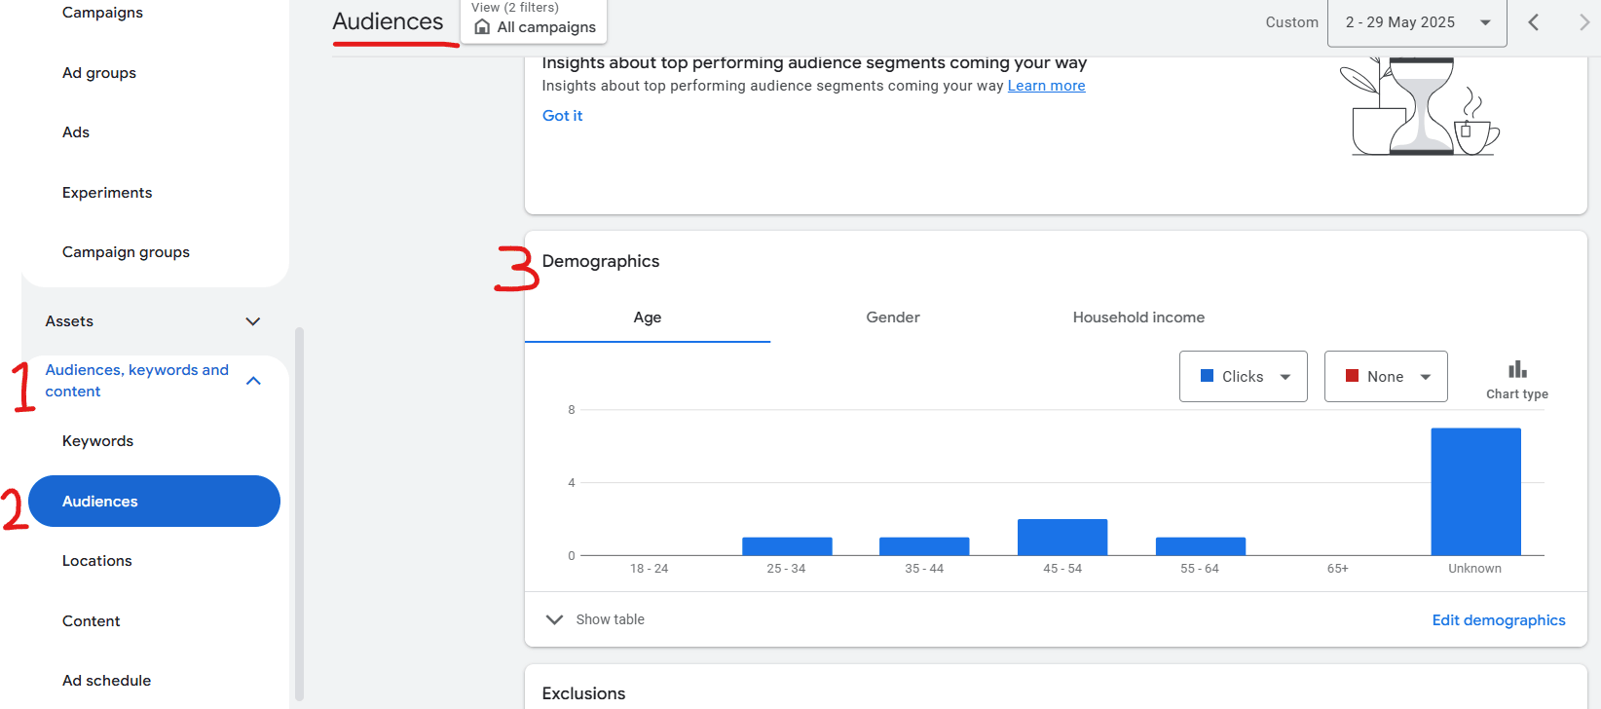Click the Edit demographics link
Screen dimensions: 1601x709
pyautogui.click(x=1499, y=620)
